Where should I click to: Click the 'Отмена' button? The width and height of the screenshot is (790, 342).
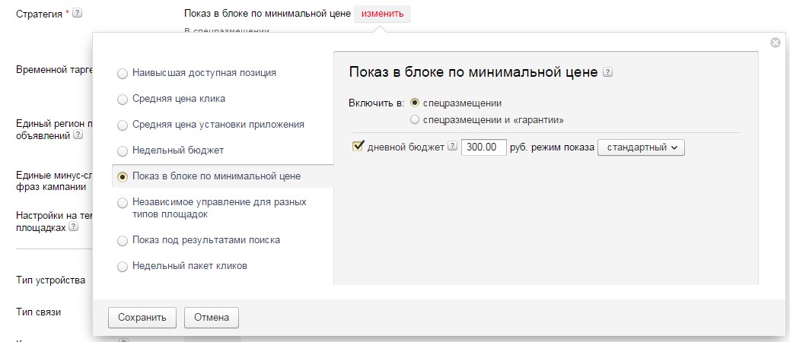coord(212,318)
